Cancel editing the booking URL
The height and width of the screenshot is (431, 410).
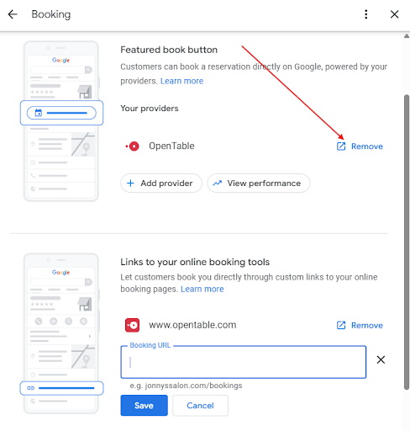click(200, 406)
